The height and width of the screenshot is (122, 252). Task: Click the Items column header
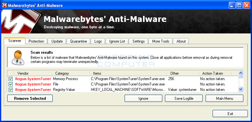click(x=128, y=73)
